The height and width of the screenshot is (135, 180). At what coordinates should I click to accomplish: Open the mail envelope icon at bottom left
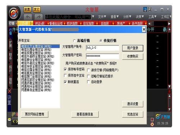pos(9,120)
